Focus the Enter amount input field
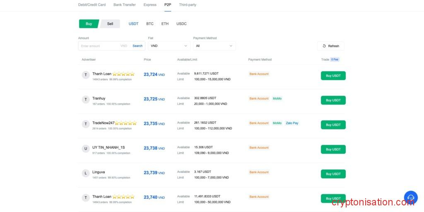The height and width of the screenshot is (212, 424). click(99, 46)
